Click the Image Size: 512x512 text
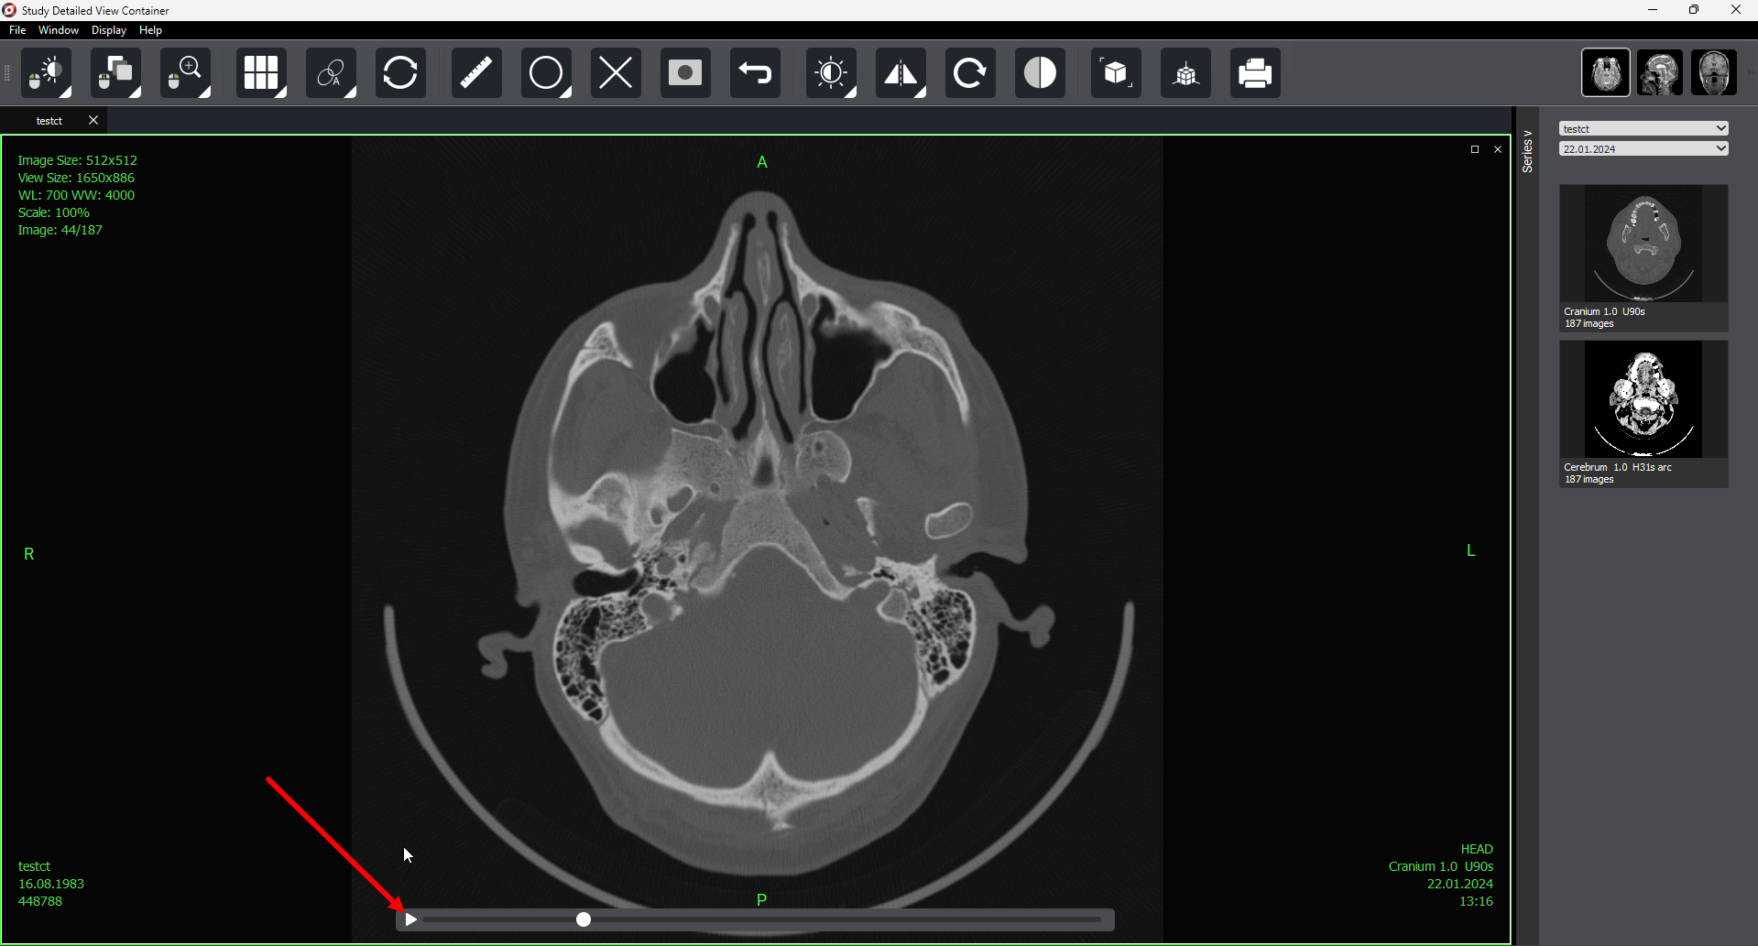 pos(78,160)
